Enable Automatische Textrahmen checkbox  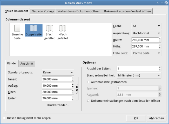click(x=88, y=82)
